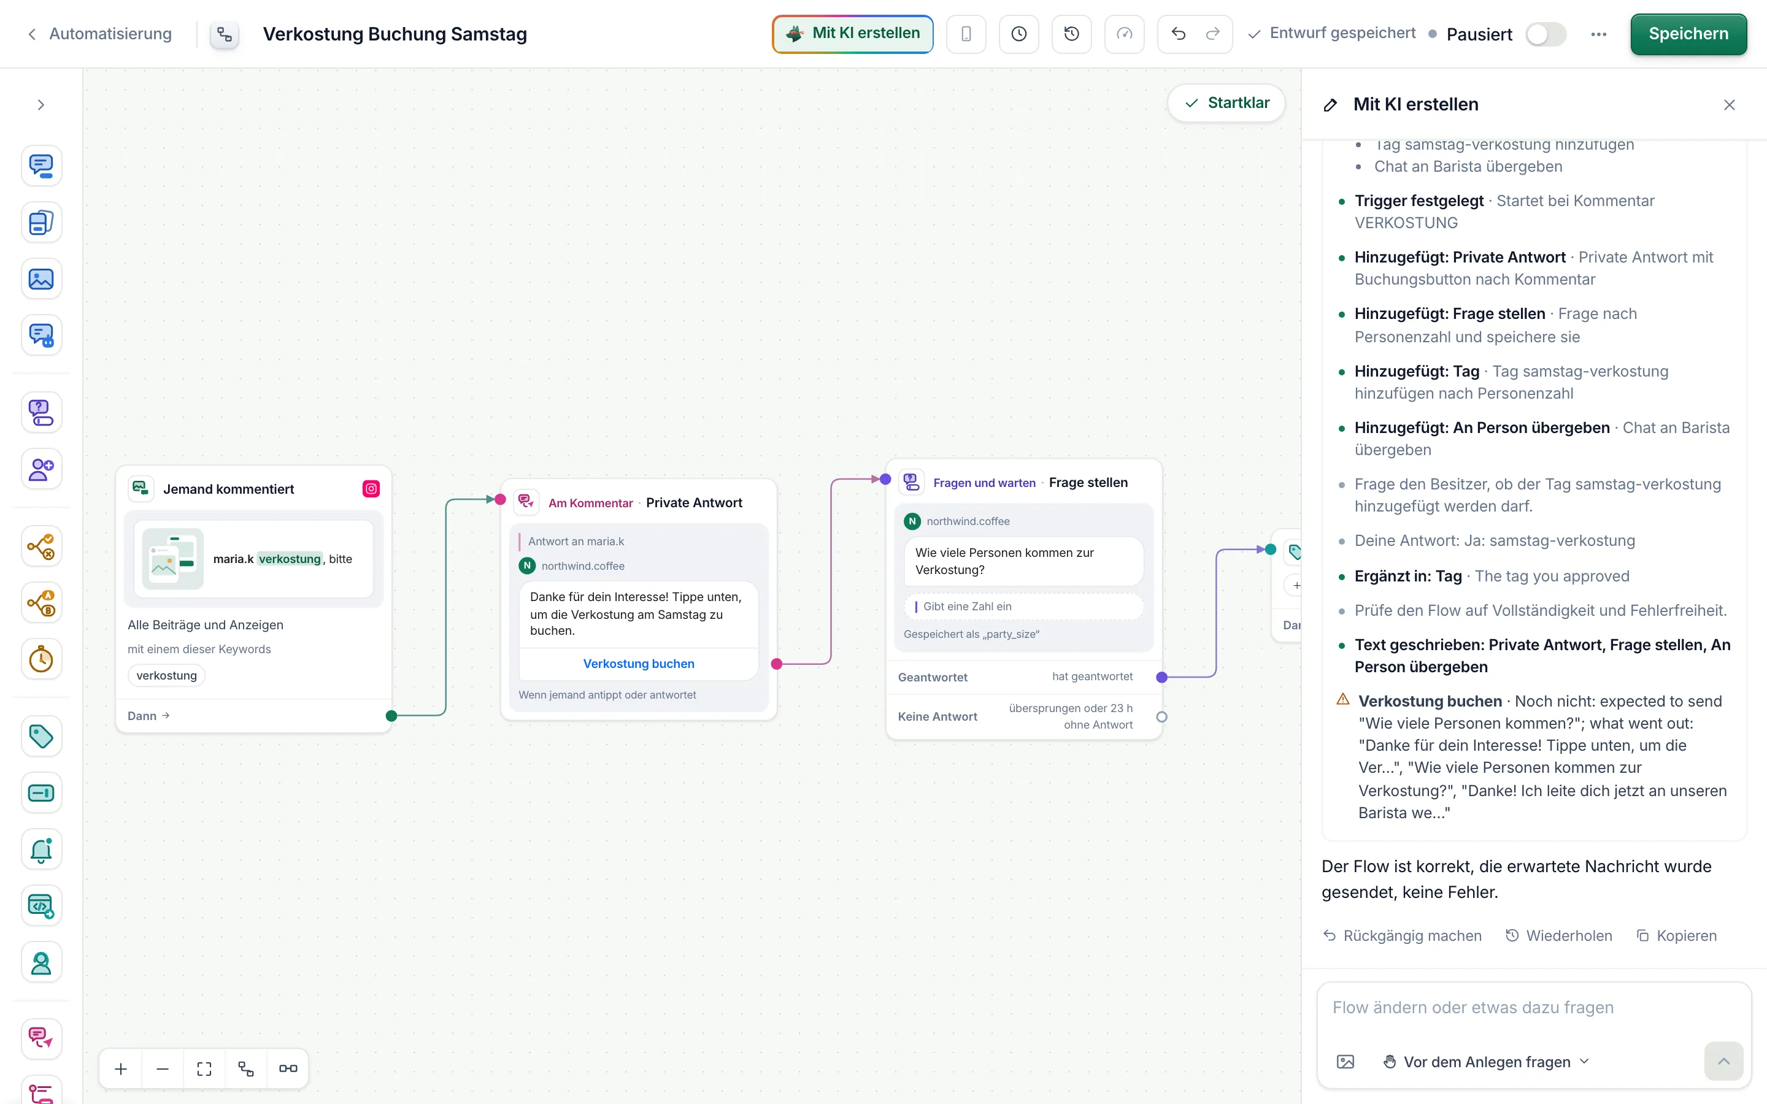Select the tag block icon in sidebar
1767x1104 pixels.
[41, 736]
